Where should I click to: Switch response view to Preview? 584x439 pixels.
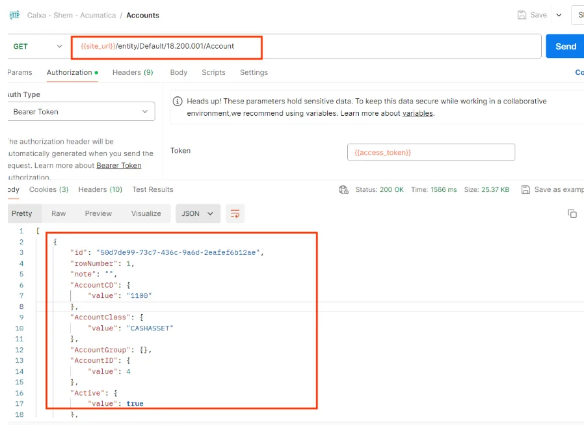point(98,213)
